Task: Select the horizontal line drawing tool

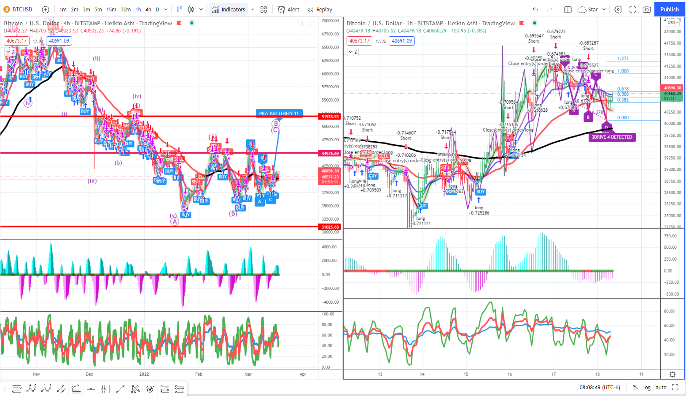Action: pos(91,389)
